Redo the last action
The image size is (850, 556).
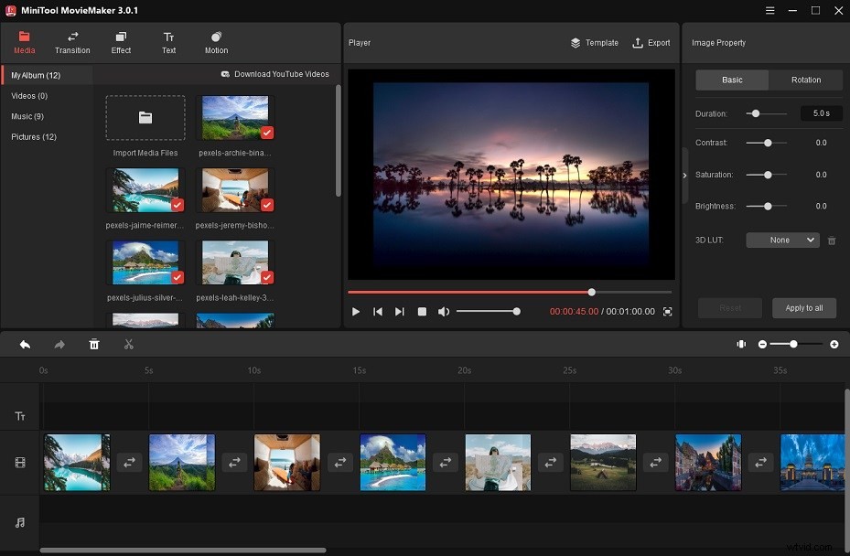click(59, 344)
